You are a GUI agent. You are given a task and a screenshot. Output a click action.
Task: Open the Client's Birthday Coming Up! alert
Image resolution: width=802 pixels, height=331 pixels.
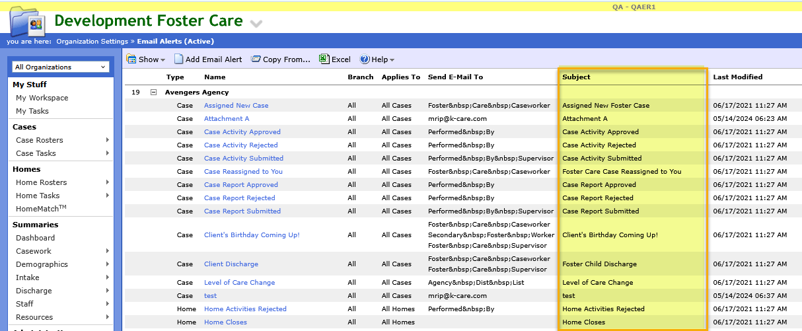[x=252, y=235]
